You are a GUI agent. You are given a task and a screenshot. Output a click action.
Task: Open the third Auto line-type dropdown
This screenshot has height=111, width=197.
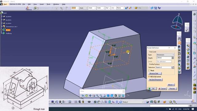[101, 8]
